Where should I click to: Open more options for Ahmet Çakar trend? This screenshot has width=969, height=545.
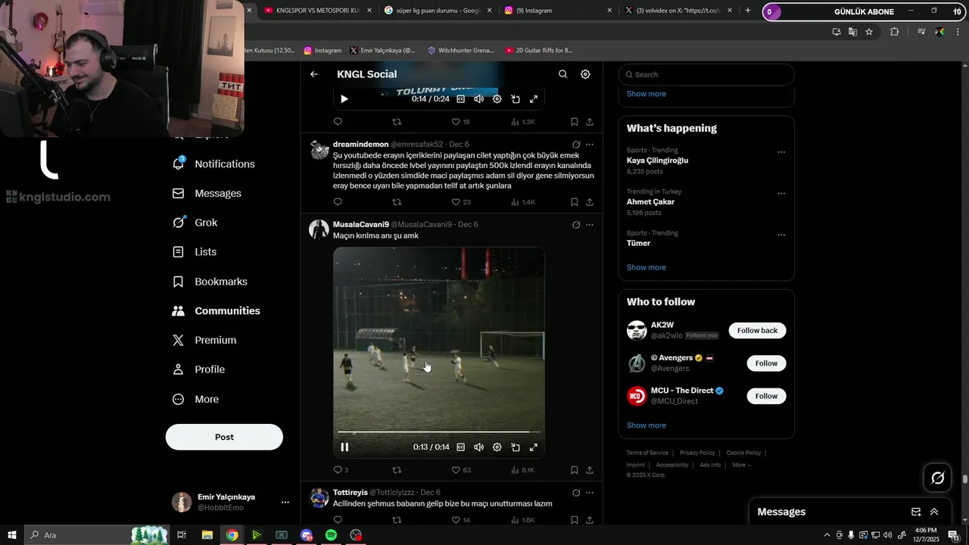point(781,194)
